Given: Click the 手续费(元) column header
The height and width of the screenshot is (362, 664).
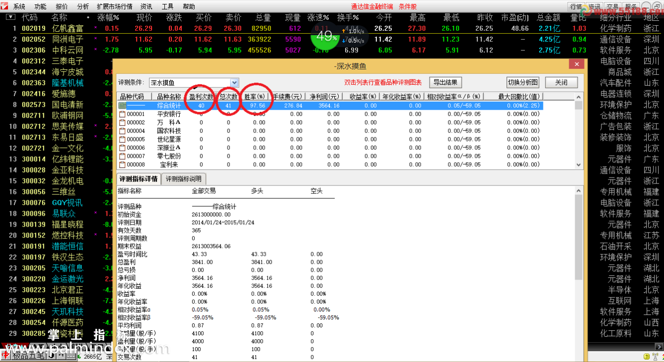Looking at the screenshot, I should tap(287, 97).
